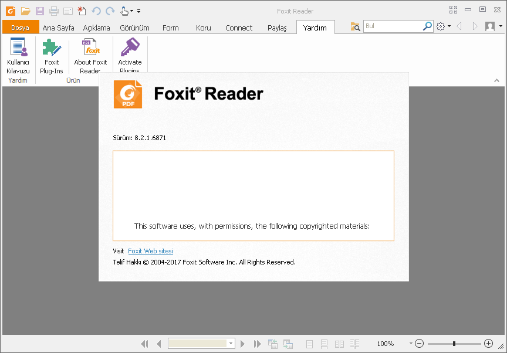Select the Form tab
This screenshot has width=507, height=353.
pyautogui.click(x=170, y=28)
